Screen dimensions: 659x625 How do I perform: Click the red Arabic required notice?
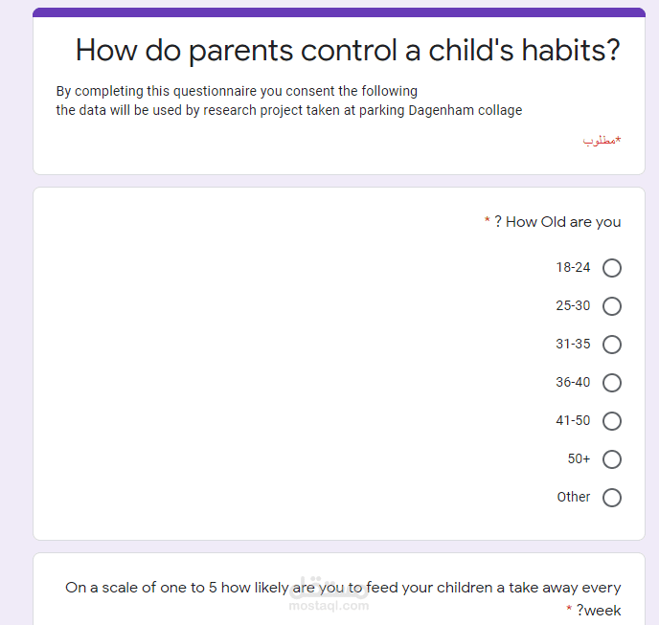[x=602, y=141]
